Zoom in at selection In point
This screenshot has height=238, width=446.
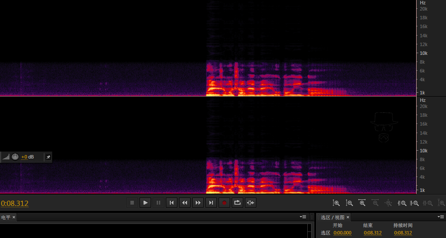tap(402, 203)
